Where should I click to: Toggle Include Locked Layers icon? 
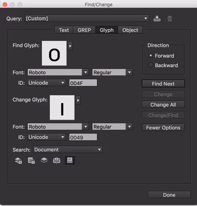18,160
